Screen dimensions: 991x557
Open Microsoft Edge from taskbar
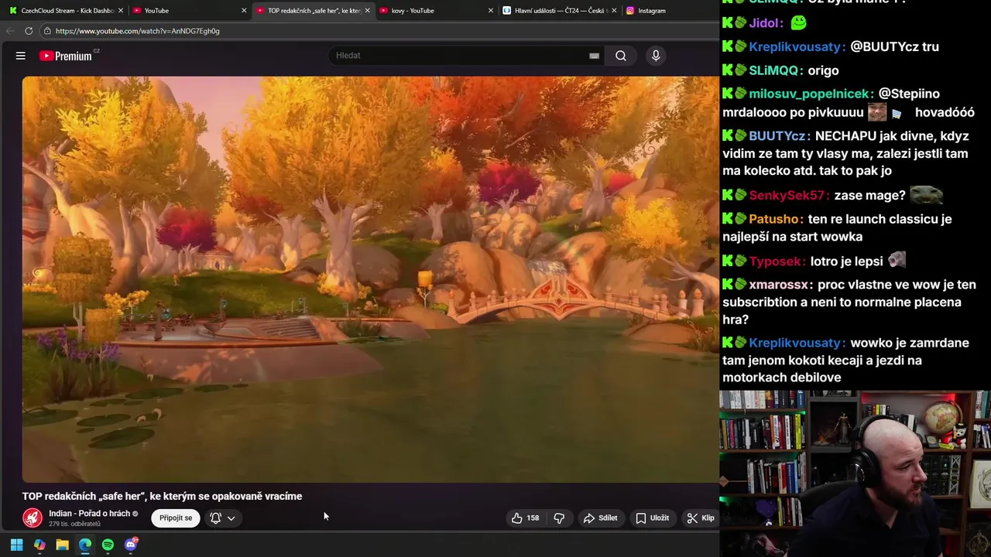(85, 545)
